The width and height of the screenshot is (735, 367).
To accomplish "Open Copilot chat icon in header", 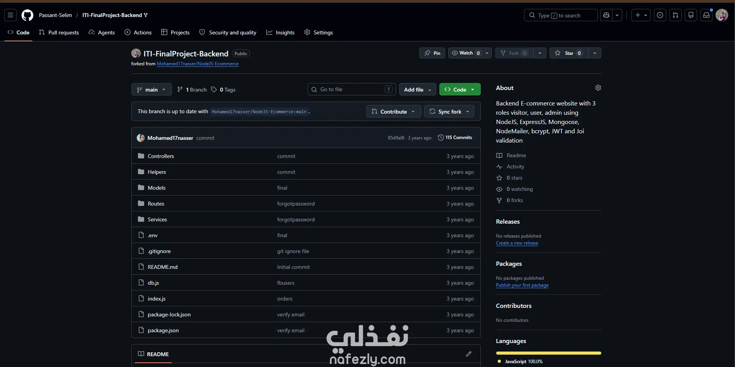I will pos(606,15).
